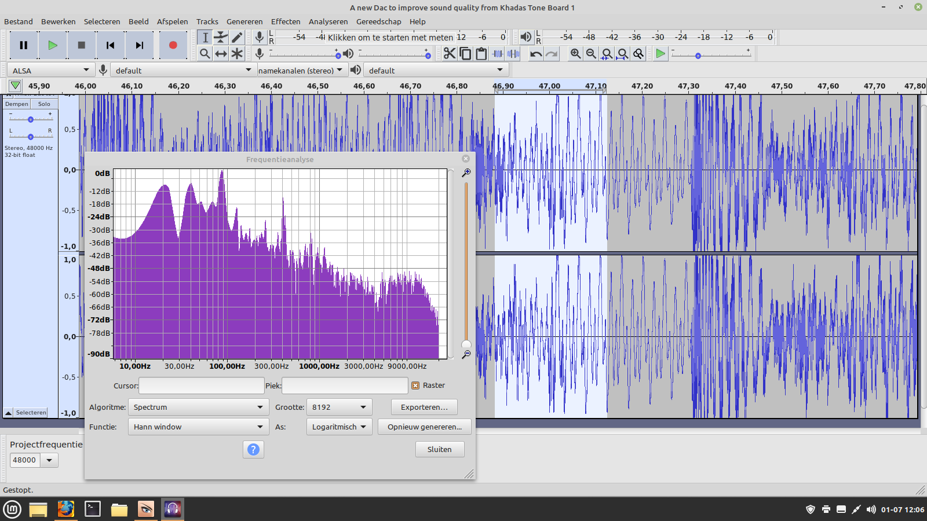Solo the track with the Solo button
The height and width of the screenshot is (521, 927).
[x=44, y=104]
